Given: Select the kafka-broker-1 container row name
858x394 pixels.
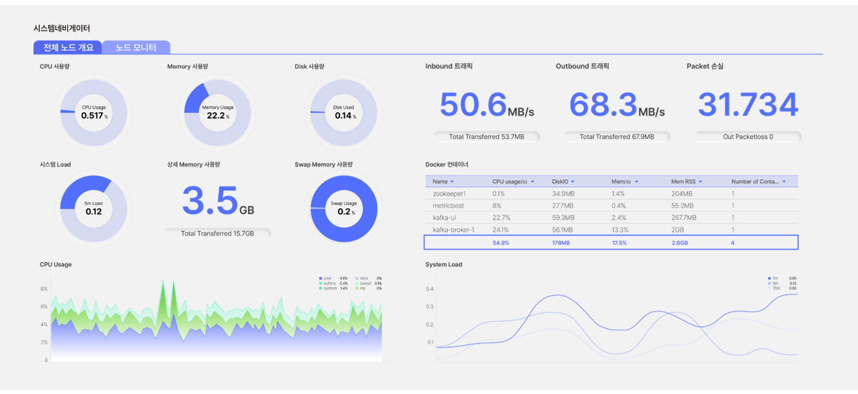Looking at the screenshot, I should (x=453, y=230).
